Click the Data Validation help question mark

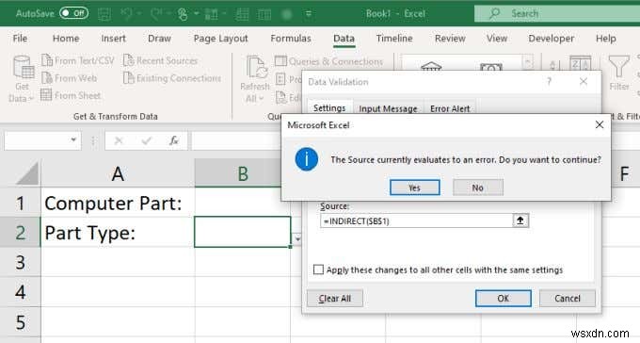pyautogui.click(x=549, y=82)
